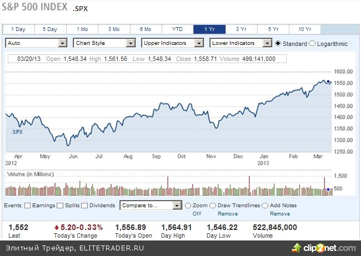
Task: Switch to the YTD tab
Action: coord(177,29)
